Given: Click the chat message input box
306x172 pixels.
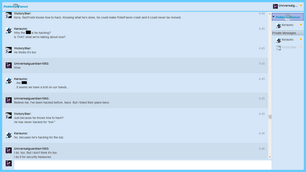Looking at the screenshot, I should coord(142,165).
